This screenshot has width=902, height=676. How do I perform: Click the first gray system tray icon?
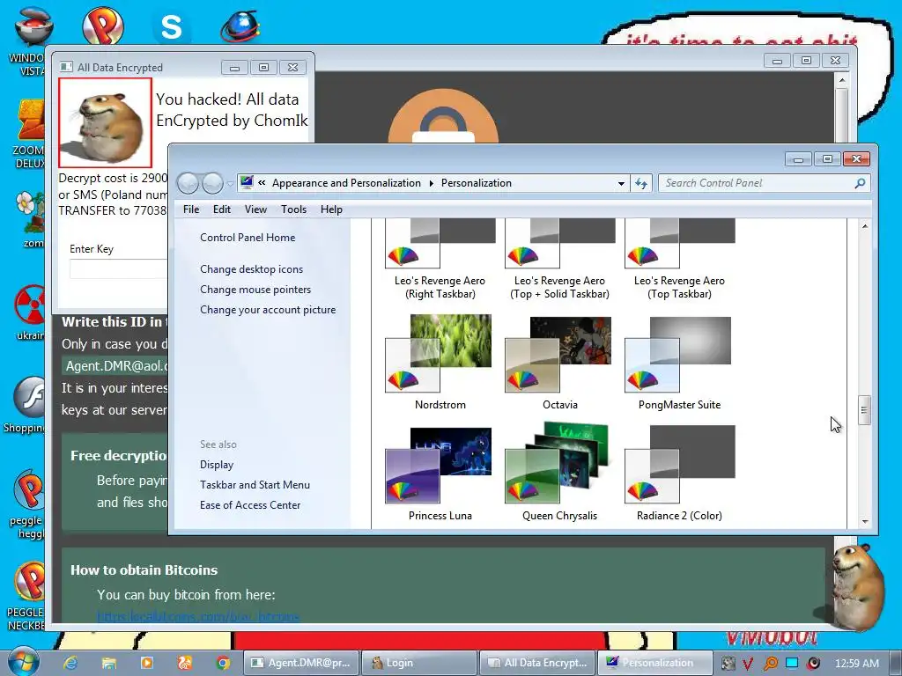[x=728, y=664]
